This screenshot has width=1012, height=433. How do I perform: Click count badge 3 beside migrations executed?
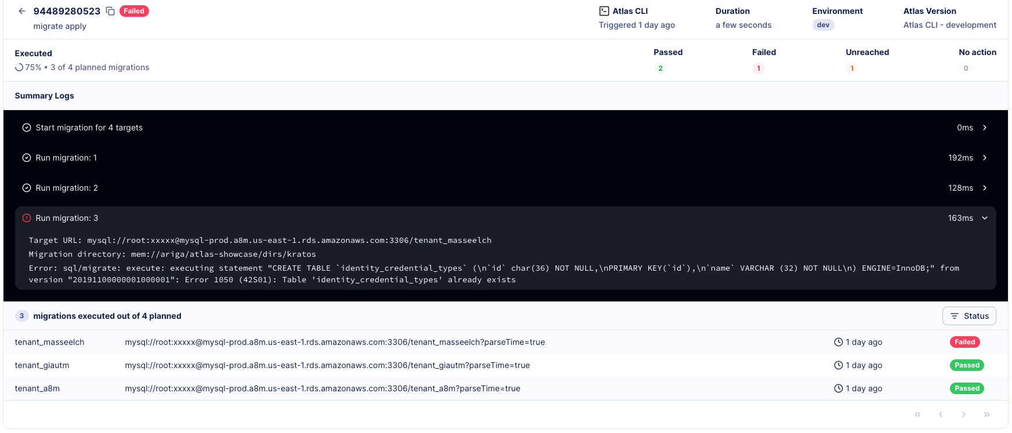21,316
